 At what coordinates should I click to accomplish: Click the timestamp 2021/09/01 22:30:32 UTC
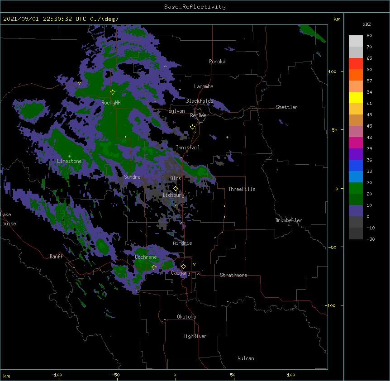point(44,19)
